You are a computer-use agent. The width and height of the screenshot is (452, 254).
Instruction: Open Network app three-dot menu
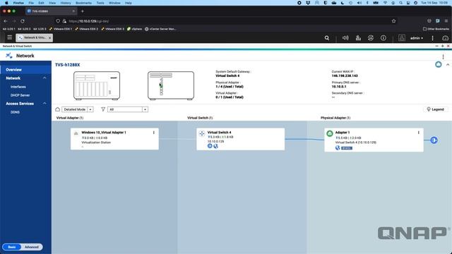[443, 56]
